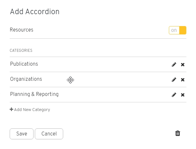Edit the Publications category with pencil icon
Screen dimensions: 196x149
click(174, 64)
